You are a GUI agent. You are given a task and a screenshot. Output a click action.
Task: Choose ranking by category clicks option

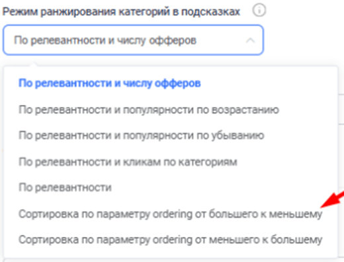[x=128, y=162]
